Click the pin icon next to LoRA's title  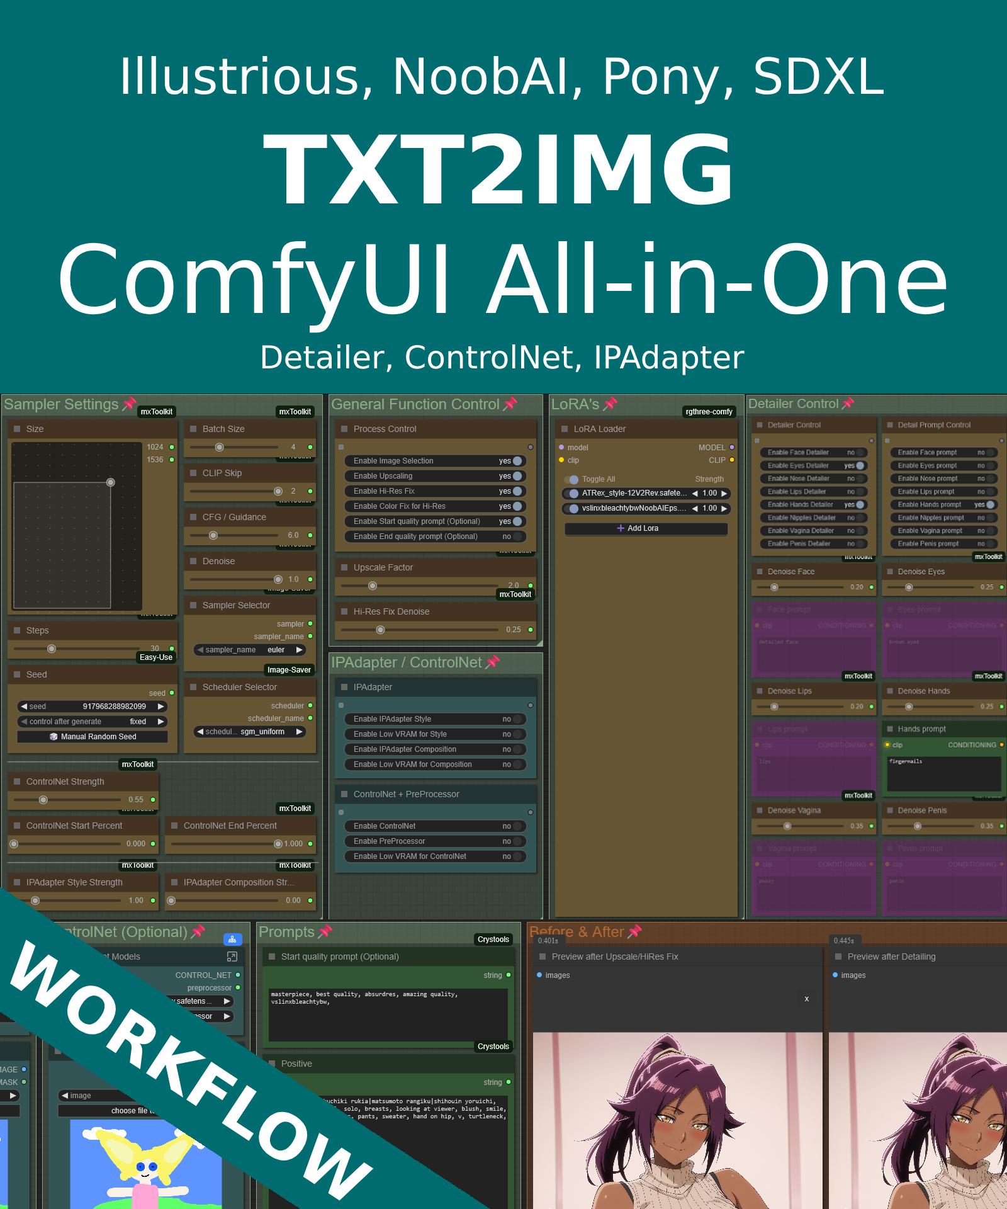(610, 404)
